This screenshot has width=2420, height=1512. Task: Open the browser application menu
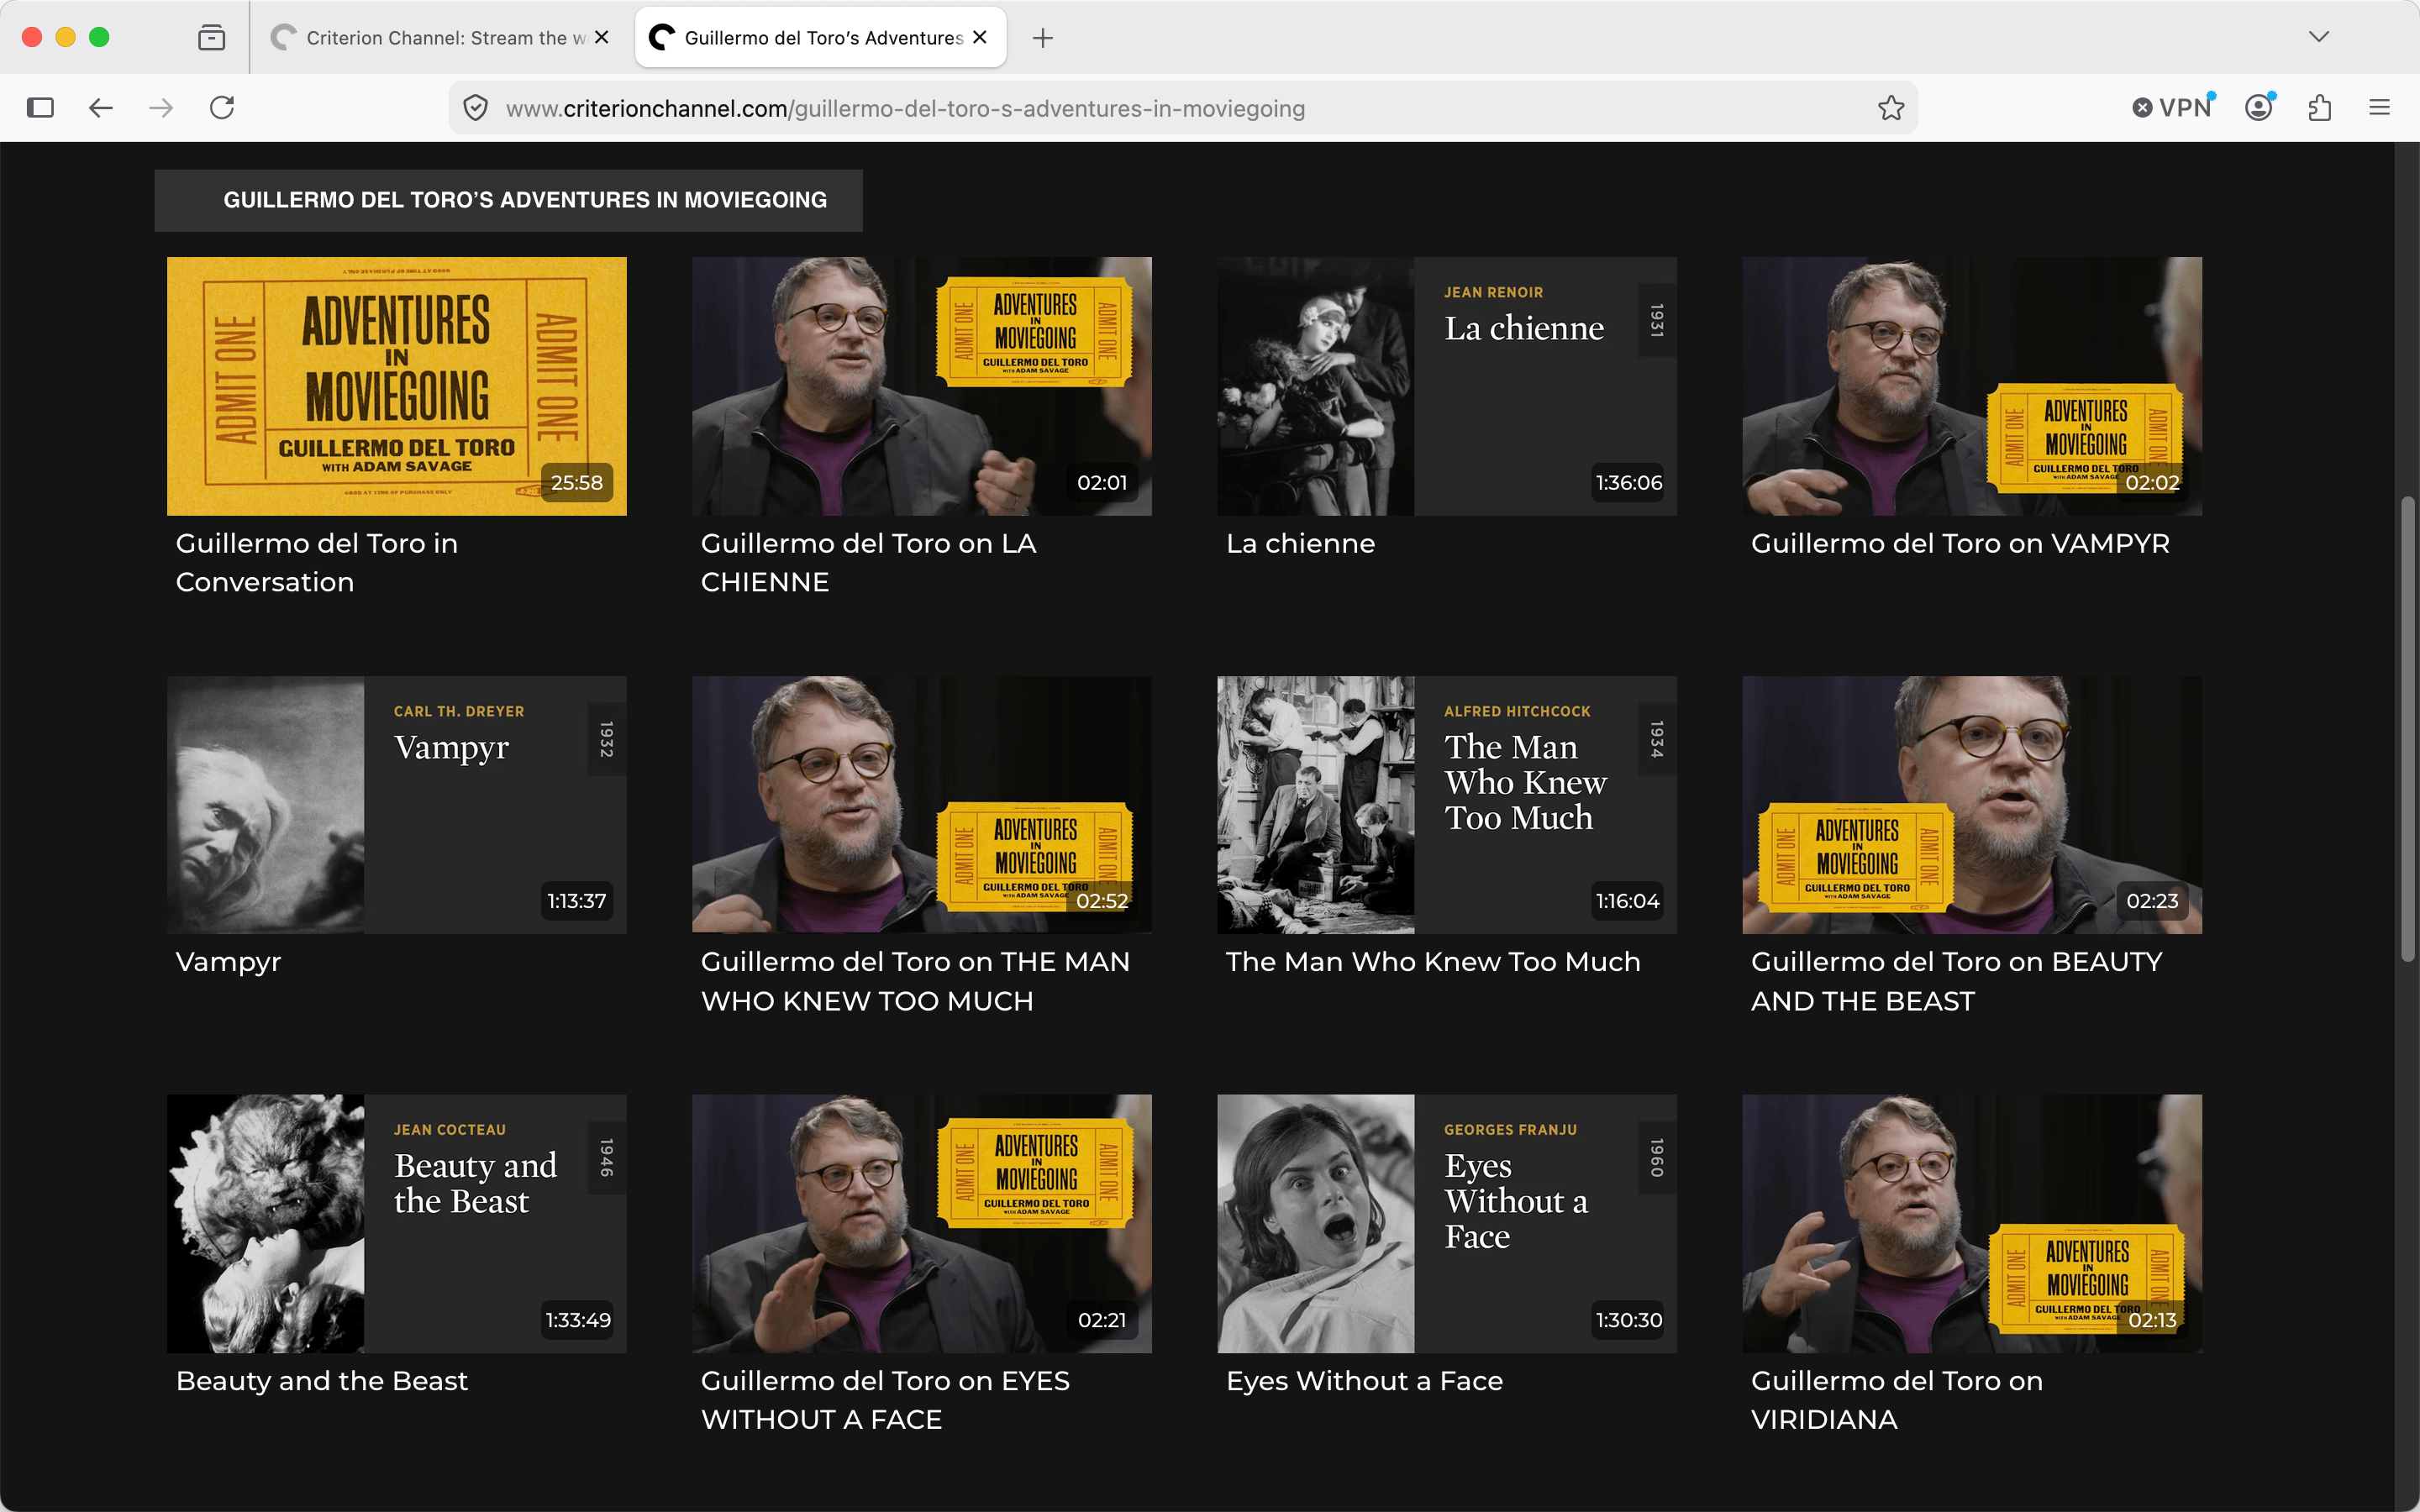pyautogui.click(x=2380, y=108)
